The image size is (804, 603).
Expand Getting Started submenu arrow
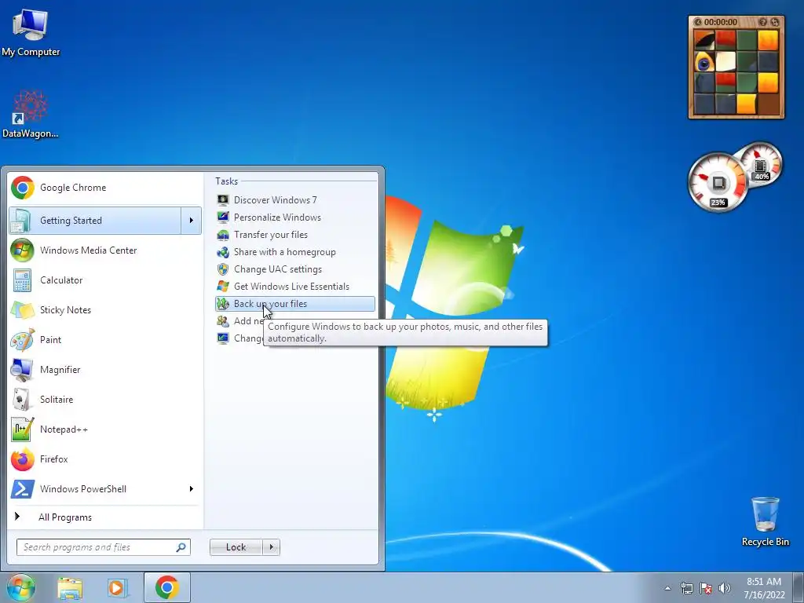point(192,221)
